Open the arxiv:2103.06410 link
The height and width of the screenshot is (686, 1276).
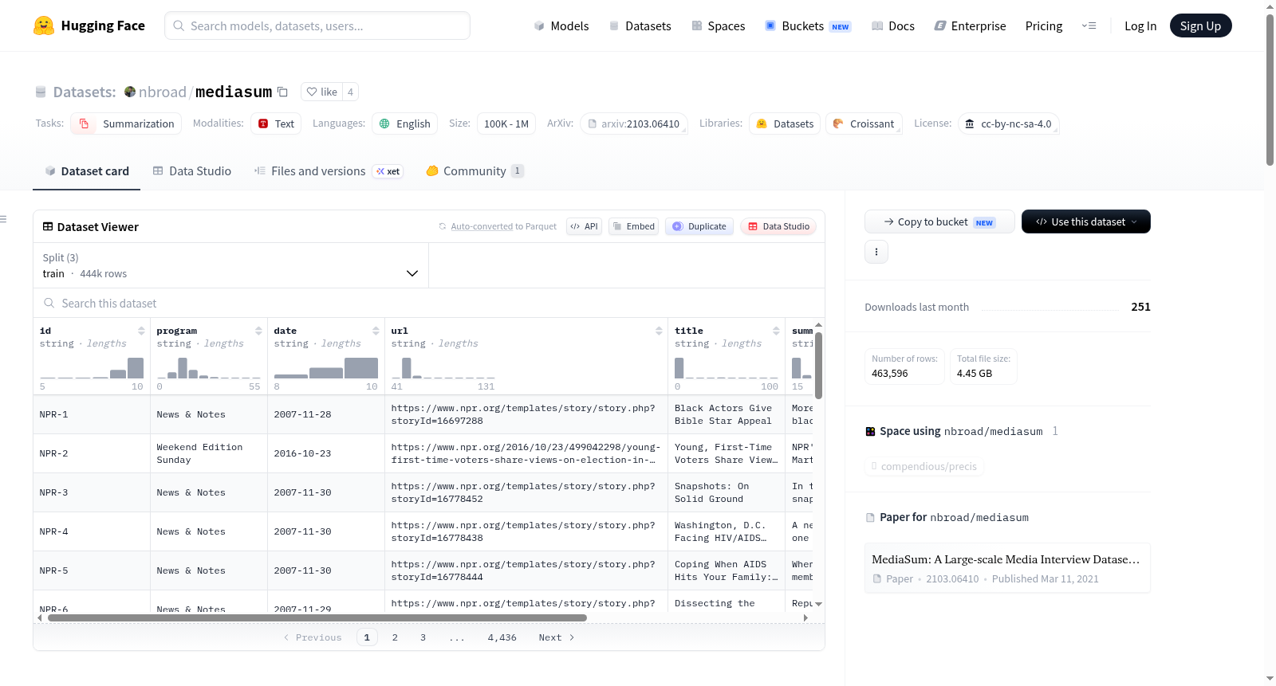click(x=634, y=123)
